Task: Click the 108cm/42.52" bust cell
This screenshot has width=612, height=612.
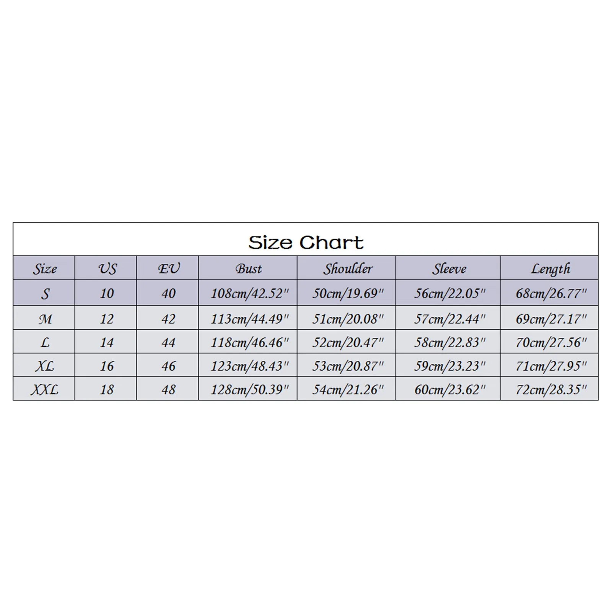Action: pos(249,293)
